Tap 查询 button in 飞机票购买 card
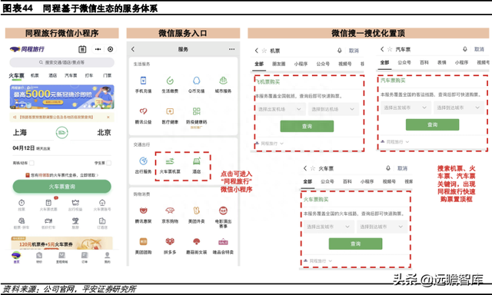The image size is (492, 295). coord(307,126)
